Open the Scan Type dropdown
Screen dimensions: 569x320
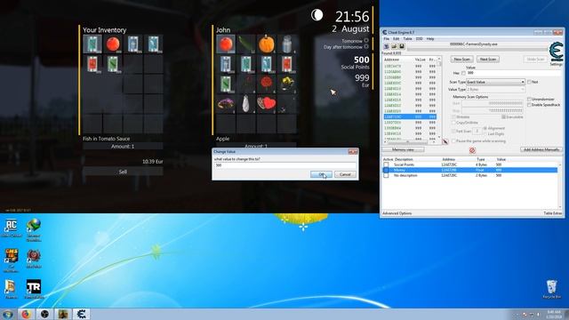495,82
